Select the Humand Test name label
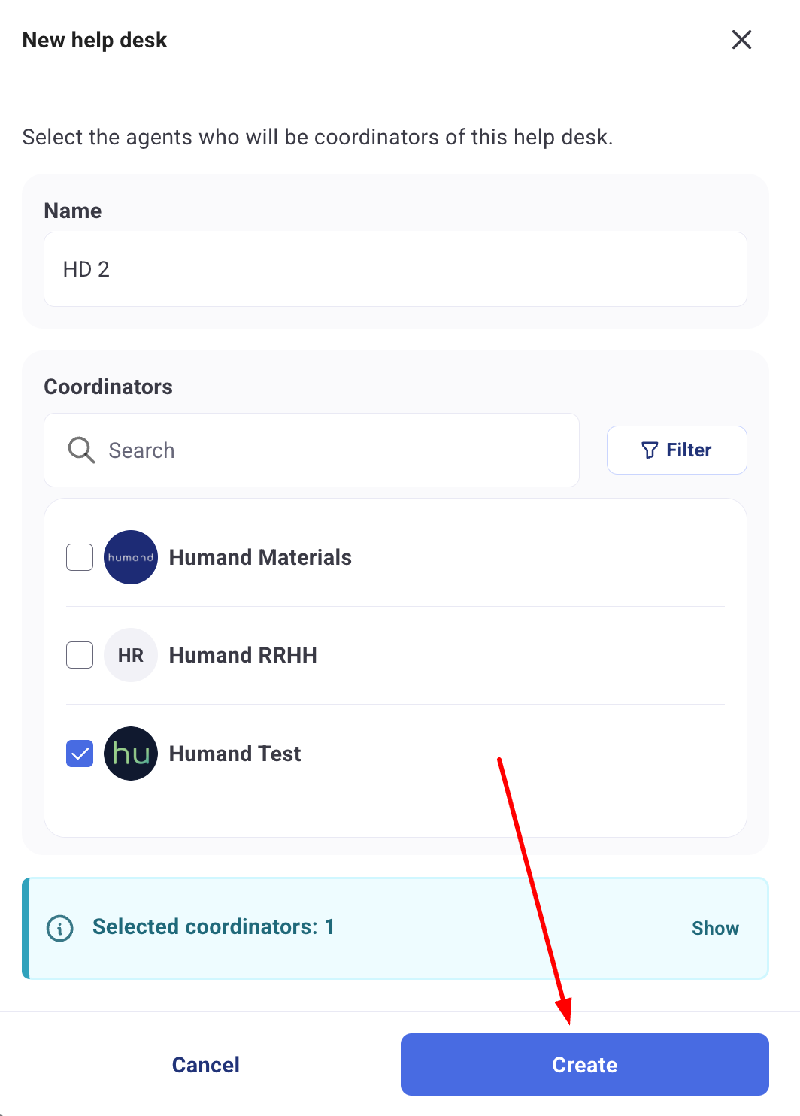 [235, 754]
